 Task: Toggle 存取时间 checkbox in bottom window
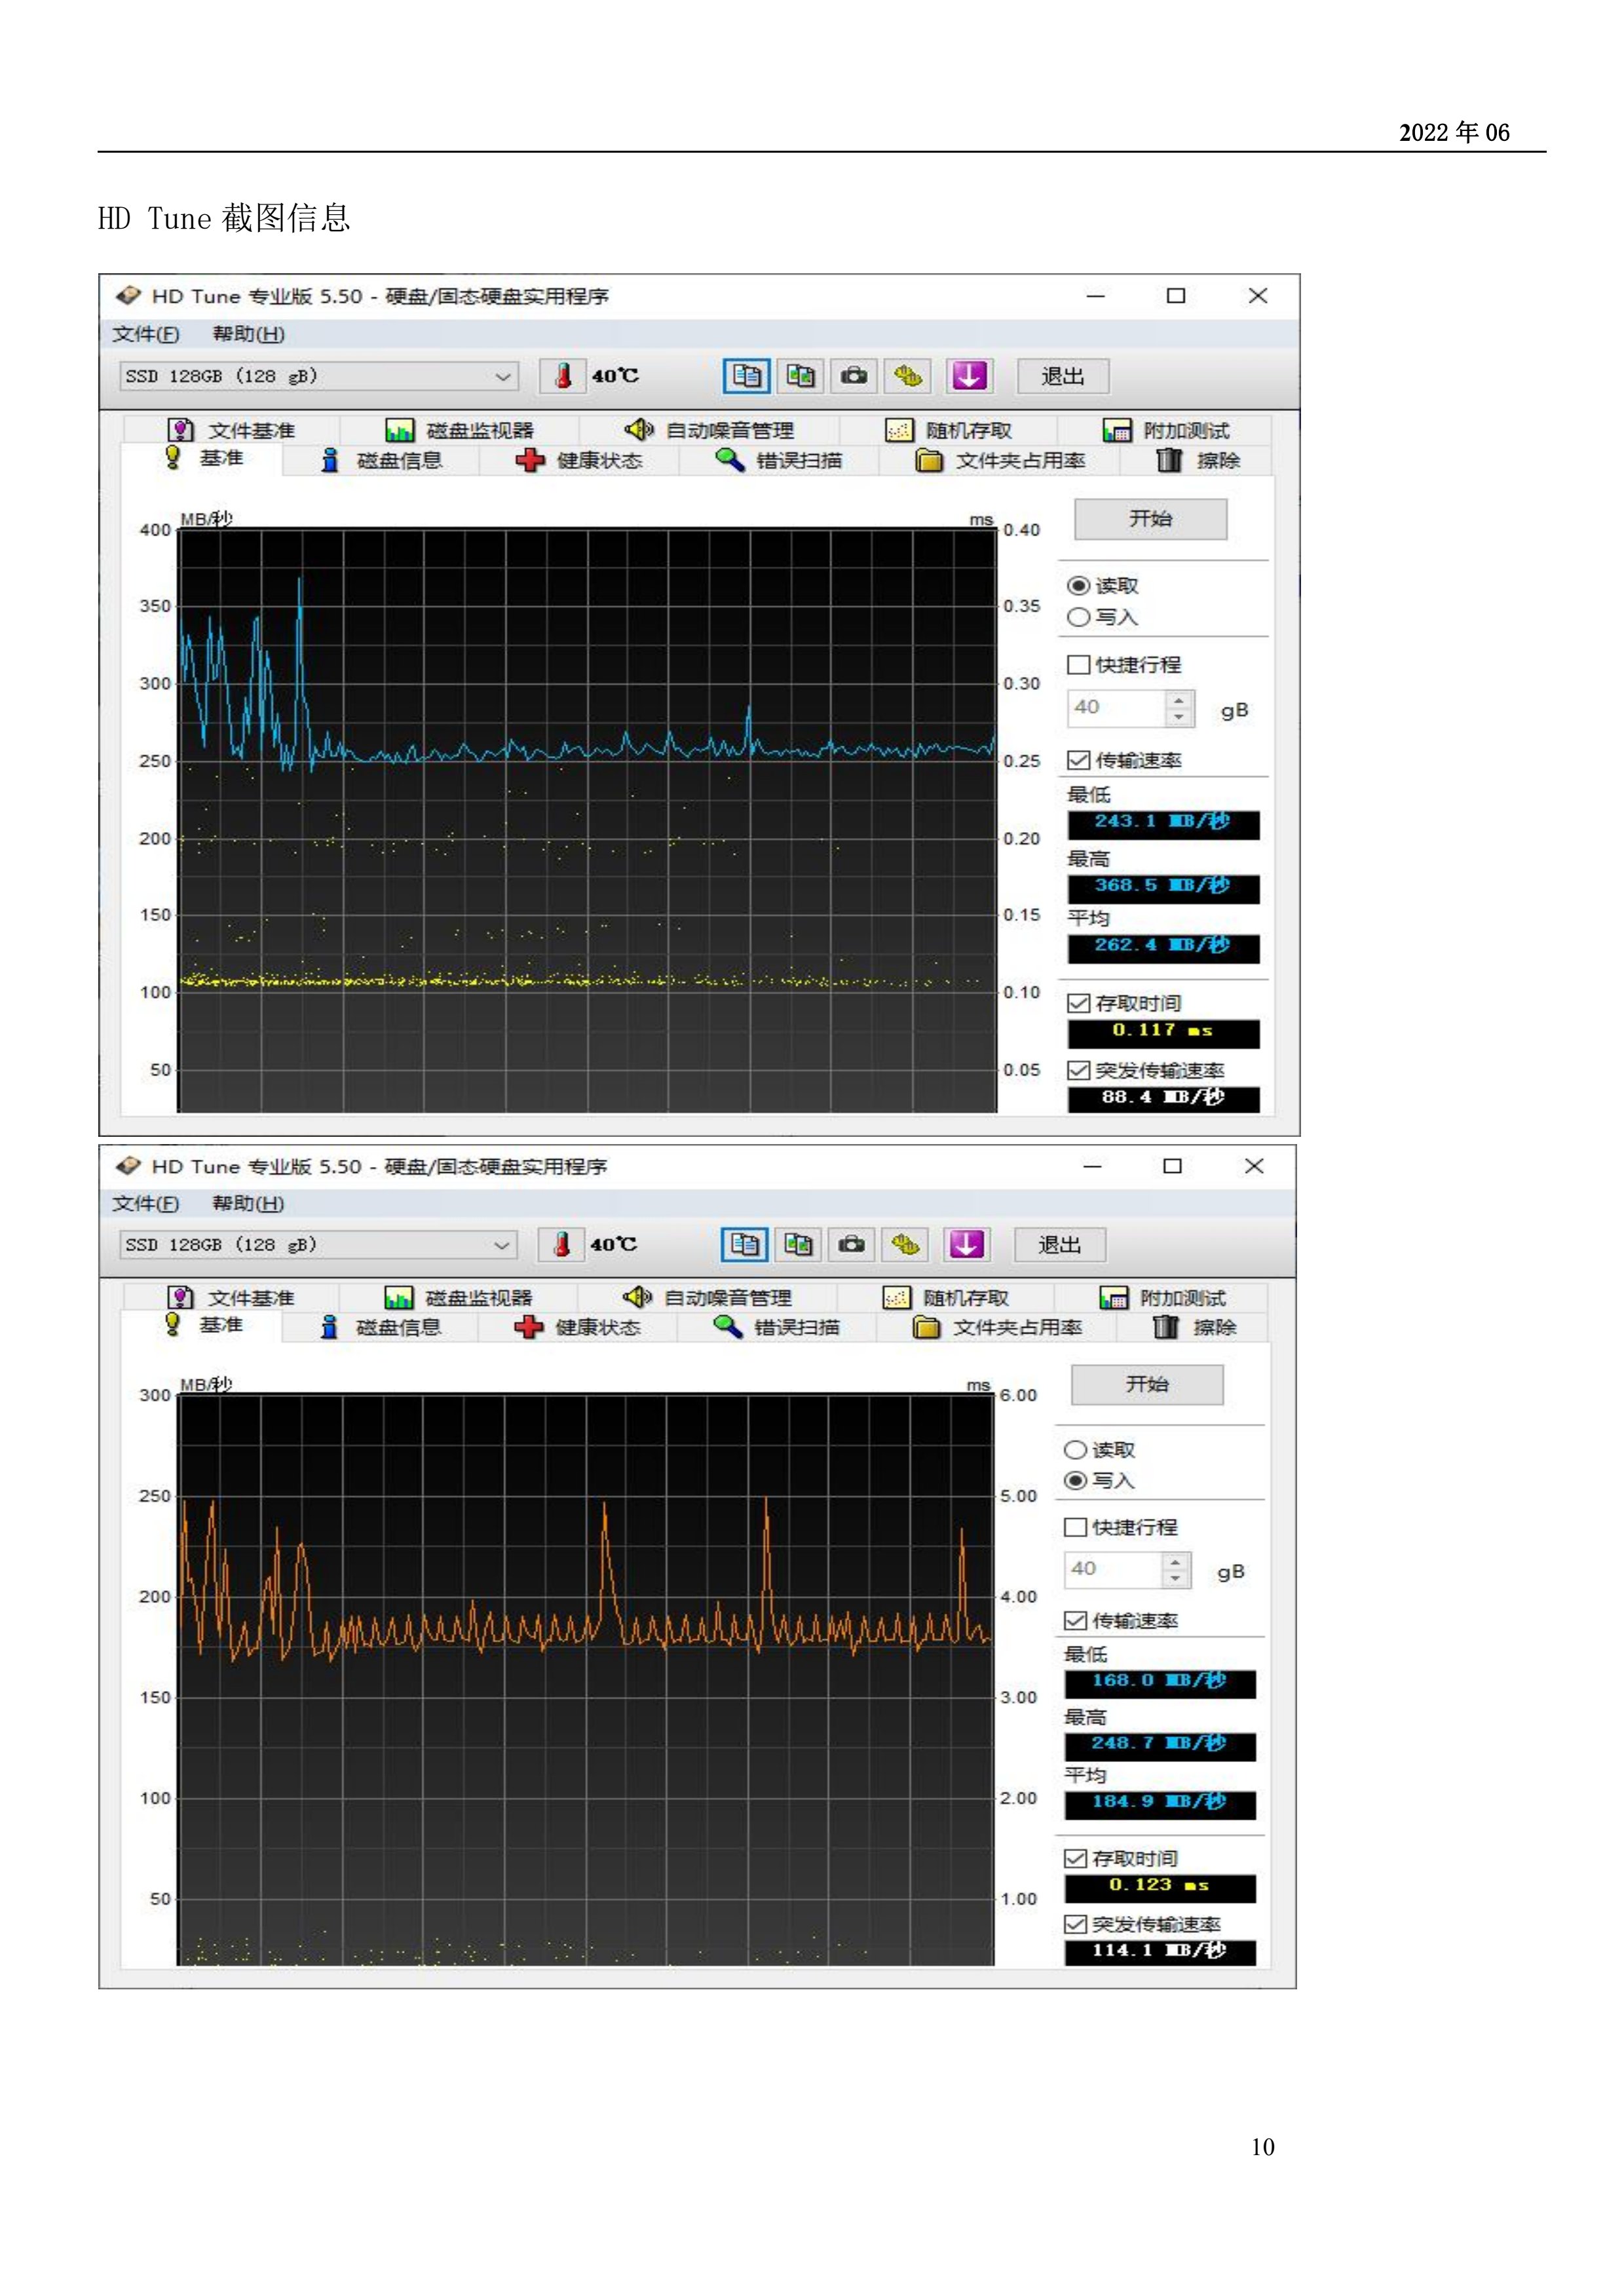pos(1075,1858)
